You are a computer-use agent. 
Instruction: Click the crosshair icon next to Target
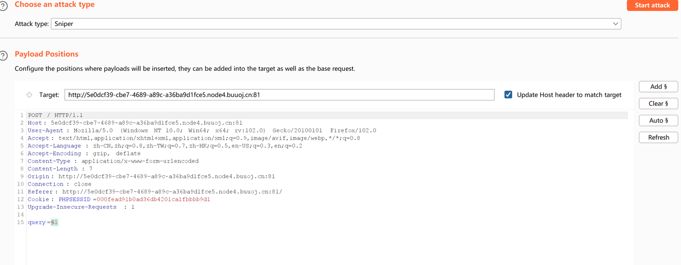[x=29, y=95]
